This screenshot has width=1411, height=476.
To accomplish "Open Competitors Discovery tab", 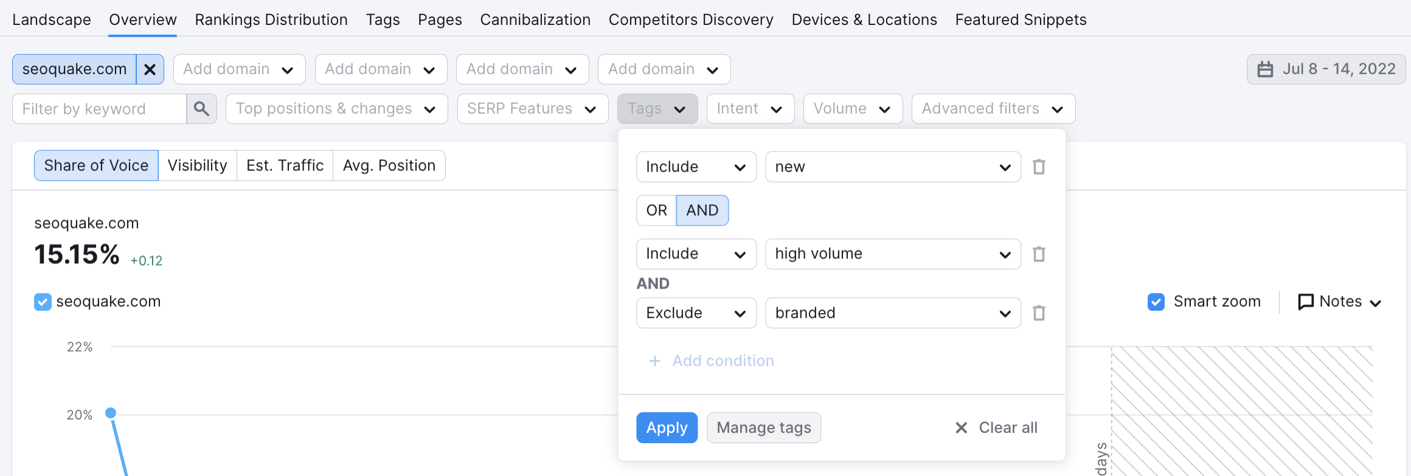I will click(691, 19).
